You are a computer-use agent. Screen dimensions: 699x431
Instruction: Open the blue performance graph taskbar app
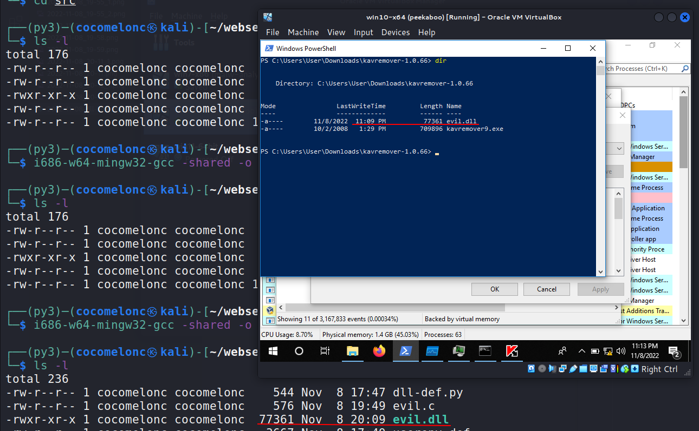click(x=432, y=351)
